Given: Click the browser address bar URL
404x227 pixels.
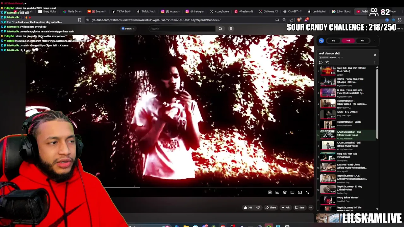Looking at the screenshot, I should (156, 20).
